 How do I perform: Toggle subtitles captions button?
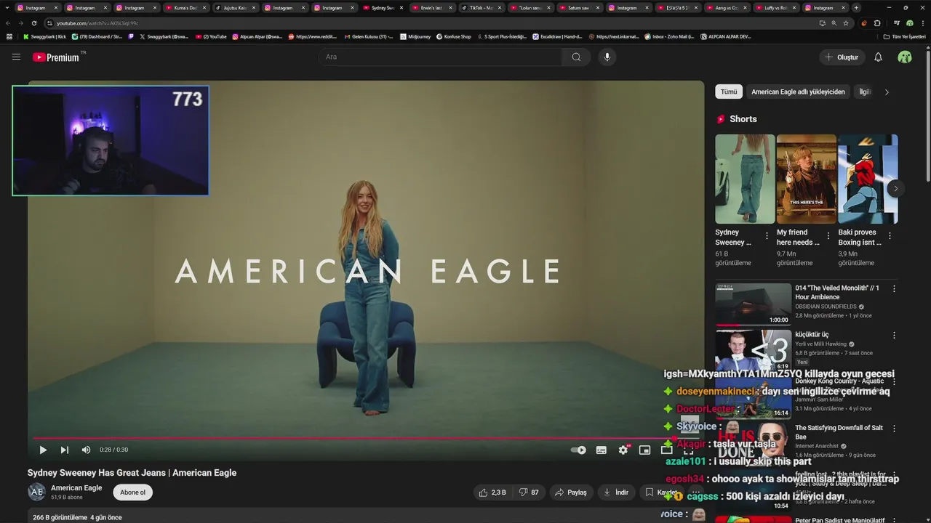click(602, 450)
